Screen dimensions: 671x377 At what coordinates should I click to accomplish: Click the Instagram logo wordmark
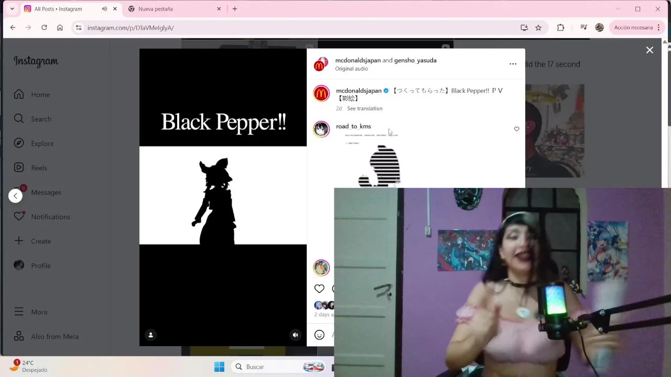(x=36, y=61)
